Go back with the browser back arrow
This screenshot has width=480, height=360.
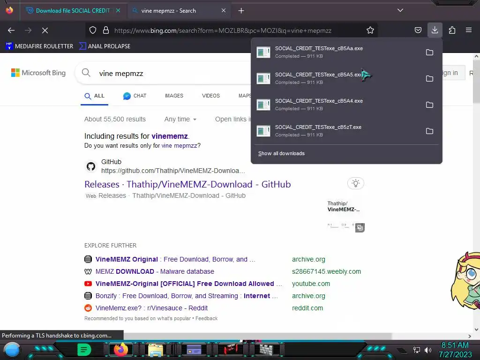(11, 30)
